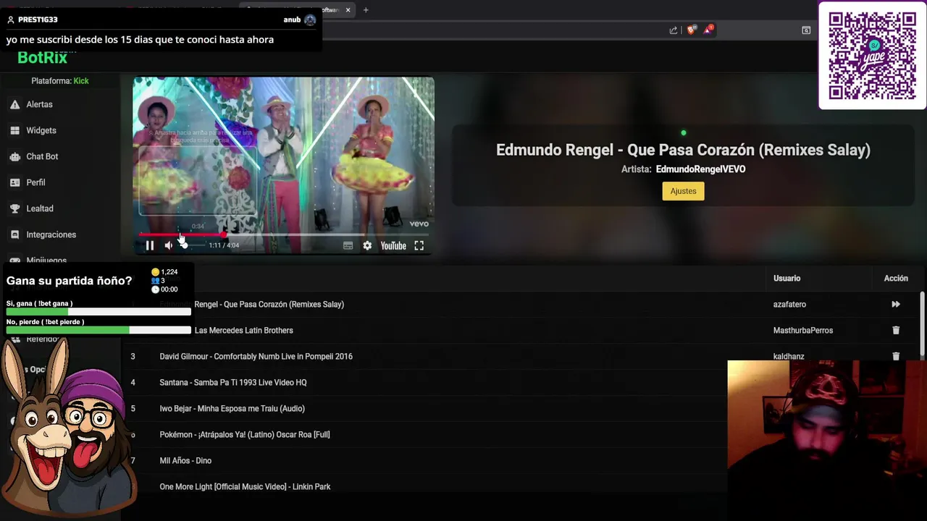This screenshot has height=521, width=927.
Task: Open Lealtad in the sidebar
Action: 40,208
